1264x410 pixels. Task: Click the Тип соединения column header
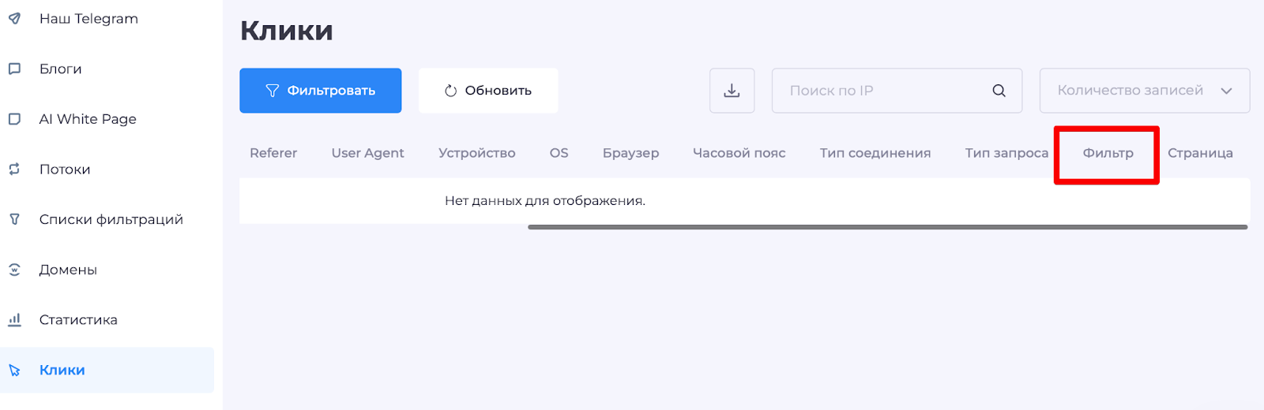click(875, 153)
